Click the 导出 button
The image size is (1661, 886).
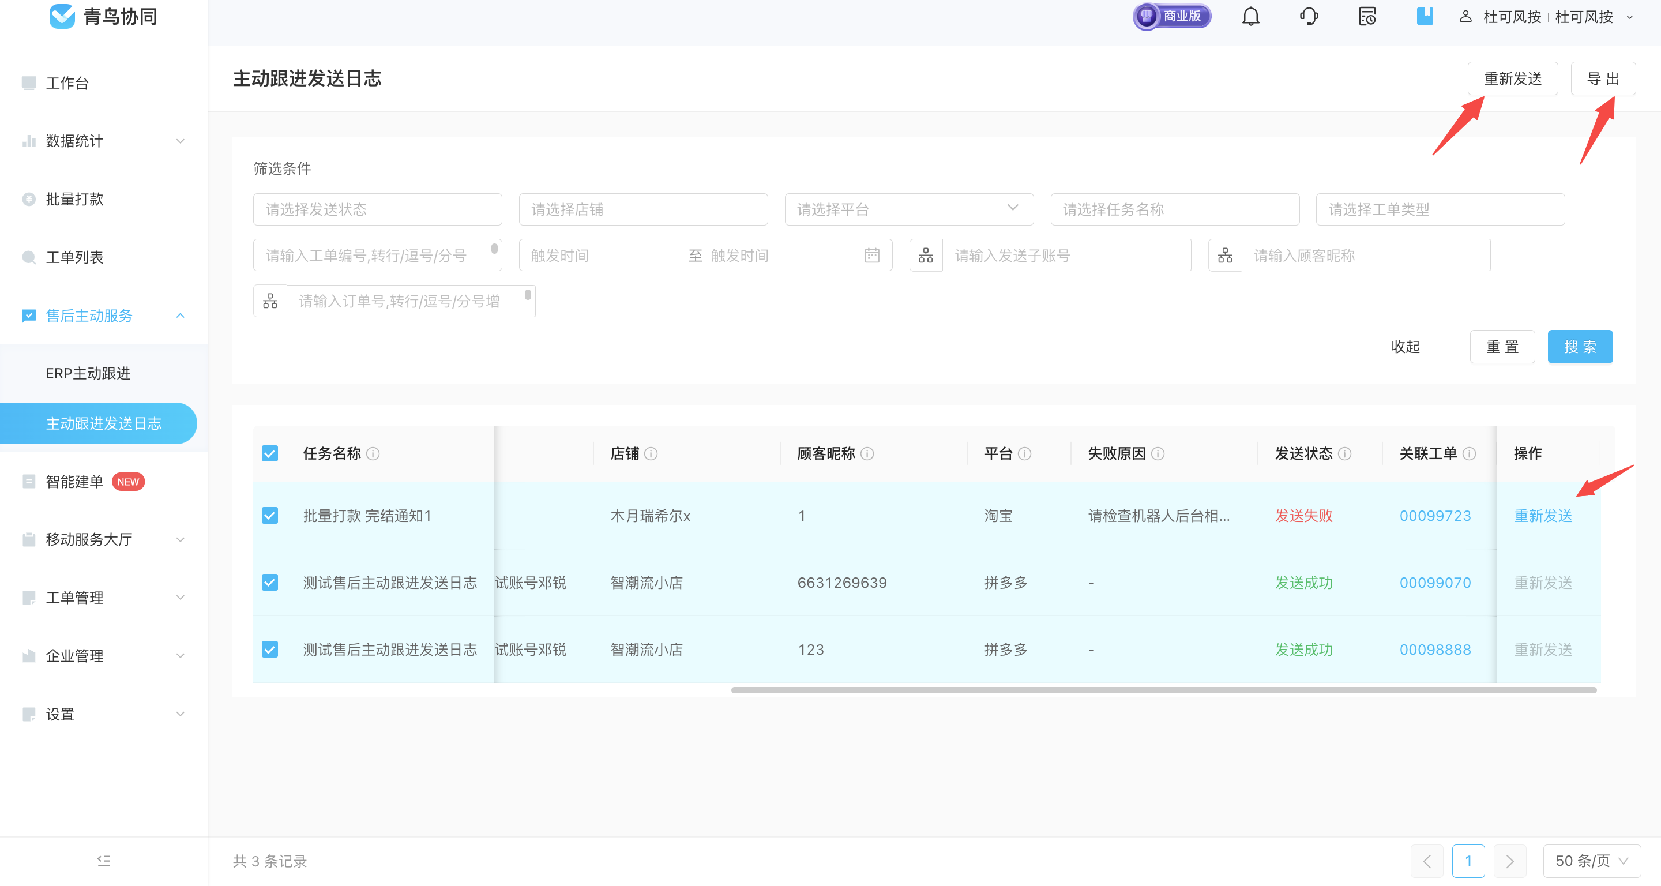coord(1602,78)
